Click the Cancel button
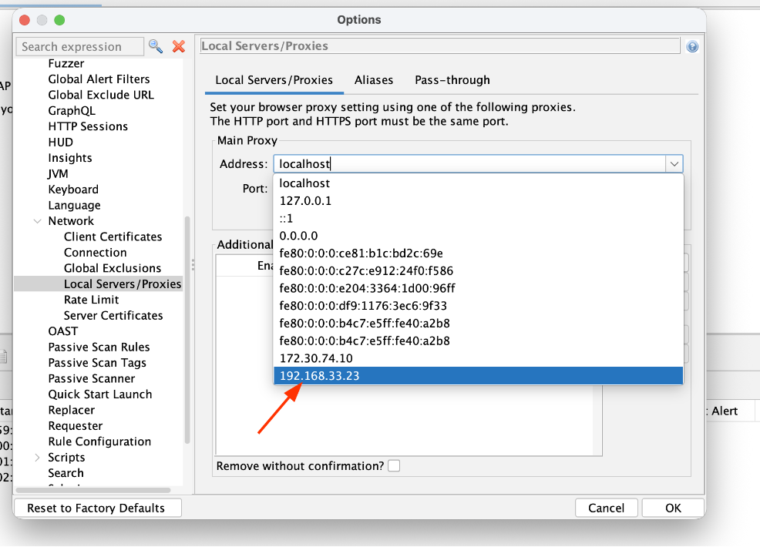Image resolution: width=760 pixels, height=547 pixels. 606,508
